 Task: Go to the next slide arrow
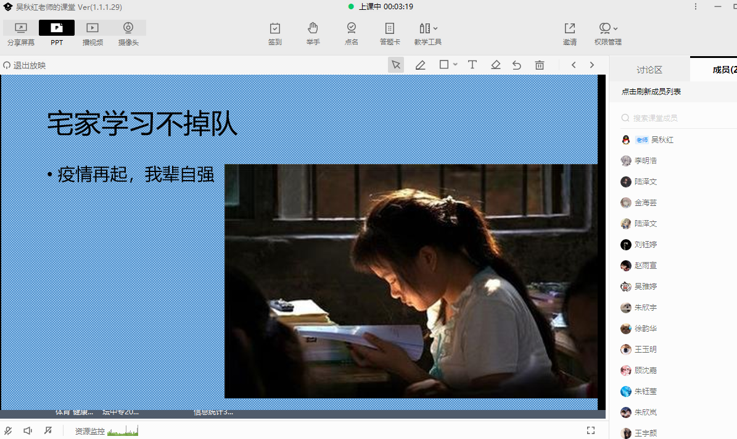coord(592,65)
